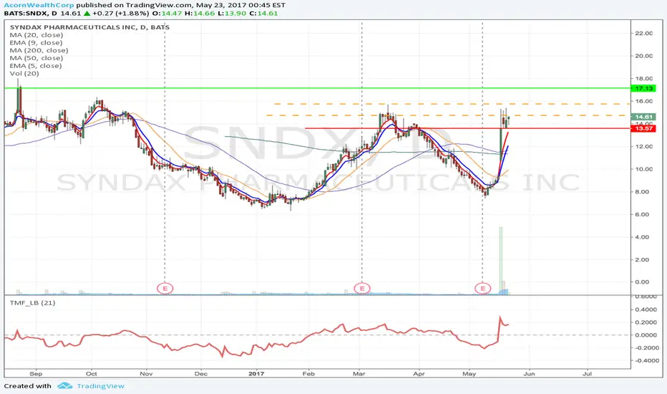Click the H:14.66 high price value
Image resolution: width=667 pixels, height=394 pixels.
pyautogui.click(x=200, y=13)
